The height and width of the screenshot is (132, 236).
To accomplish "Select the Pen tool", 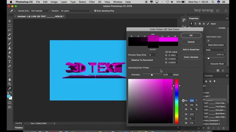I will tap(10, 66).
